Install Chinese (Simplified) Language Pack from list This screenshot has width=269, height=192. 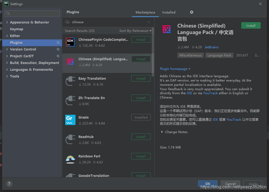click(141, 59)
